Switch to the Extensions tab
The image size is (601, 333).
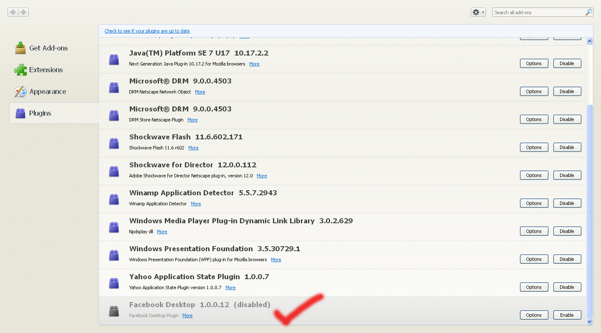pyautogui.click(x=45, y=70)
